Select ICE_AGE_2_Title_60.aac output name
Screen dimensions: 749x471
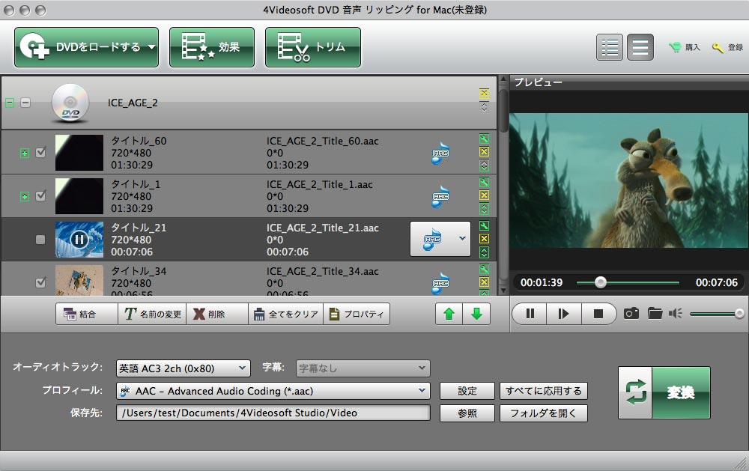322,141
